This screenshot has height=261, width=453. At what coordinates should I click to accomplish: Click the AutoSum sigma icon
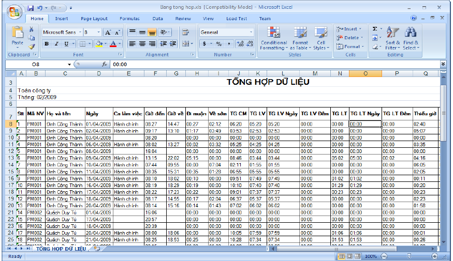tap(375, 29)
